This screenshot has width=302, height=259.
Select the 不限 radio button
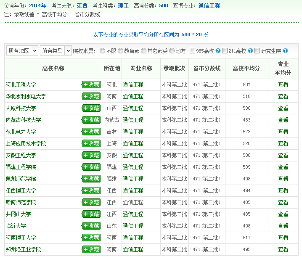pyautogui.click(x=102, y=50)
